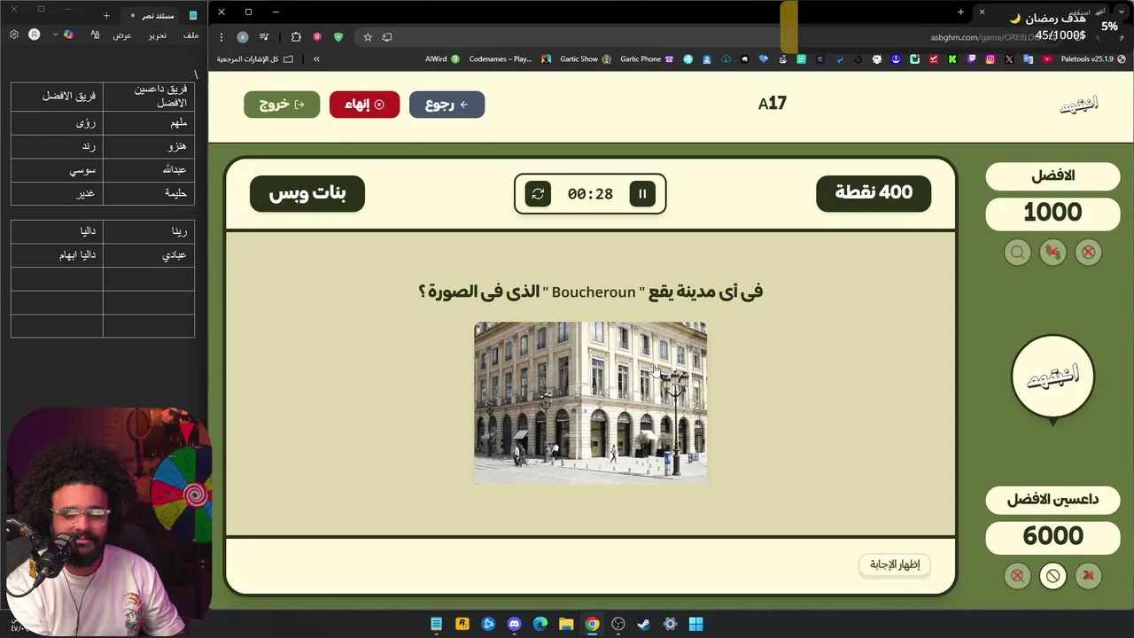
Task: Click the green خروج exit button
Action: coord(282,105)
